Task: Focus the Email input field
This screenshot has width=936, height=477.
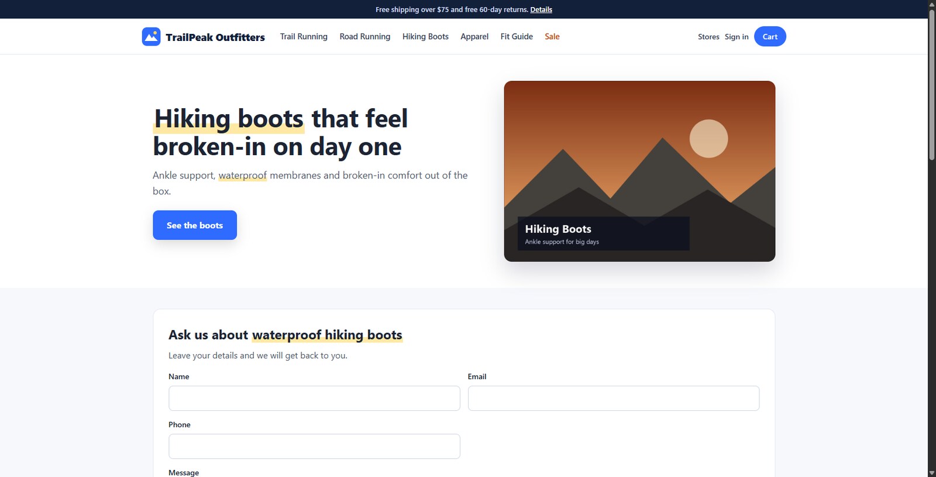Action: 614,398
